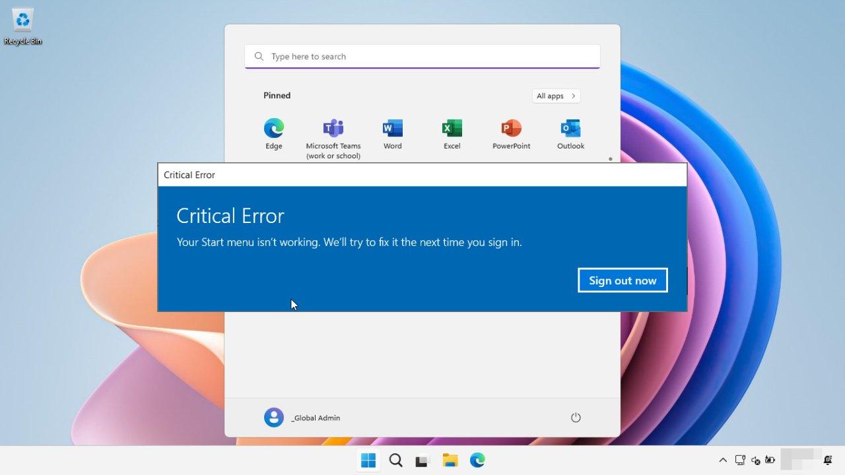Click the Windows Start button on taskbar
This screenshot has height=475, width=845.
coord(368,460)
